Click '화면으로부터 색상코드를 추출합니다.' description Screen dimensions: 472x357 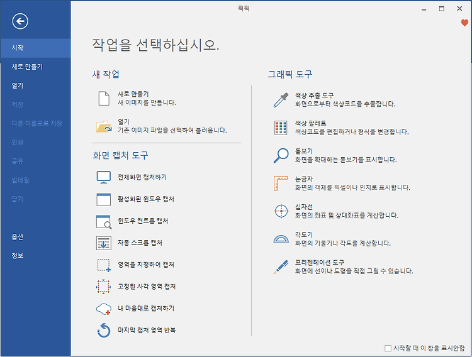(x=345, y=104)
